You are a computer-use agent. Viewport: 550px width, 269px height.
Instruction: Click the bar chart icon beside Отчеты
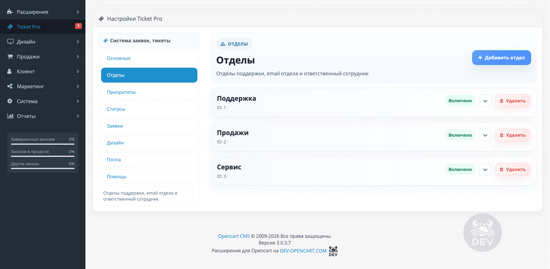(x=10, y=116)
